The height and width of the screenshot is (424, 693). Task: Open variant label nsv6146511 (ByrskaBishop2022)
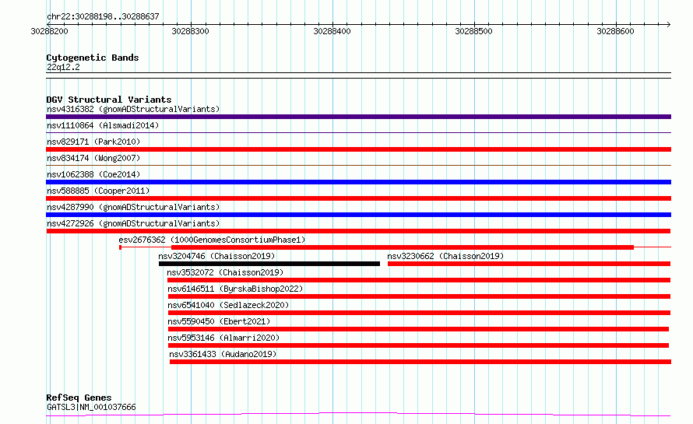click(x=235, y=289)
